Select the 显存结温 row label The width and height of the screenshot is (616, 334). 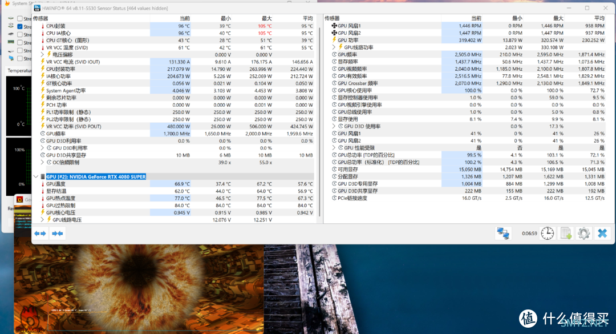tap(56, 191)
